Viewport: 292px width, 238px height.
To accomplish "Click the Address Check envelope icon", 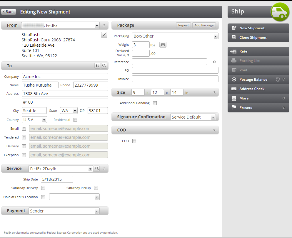I will [x=234, y=89].
